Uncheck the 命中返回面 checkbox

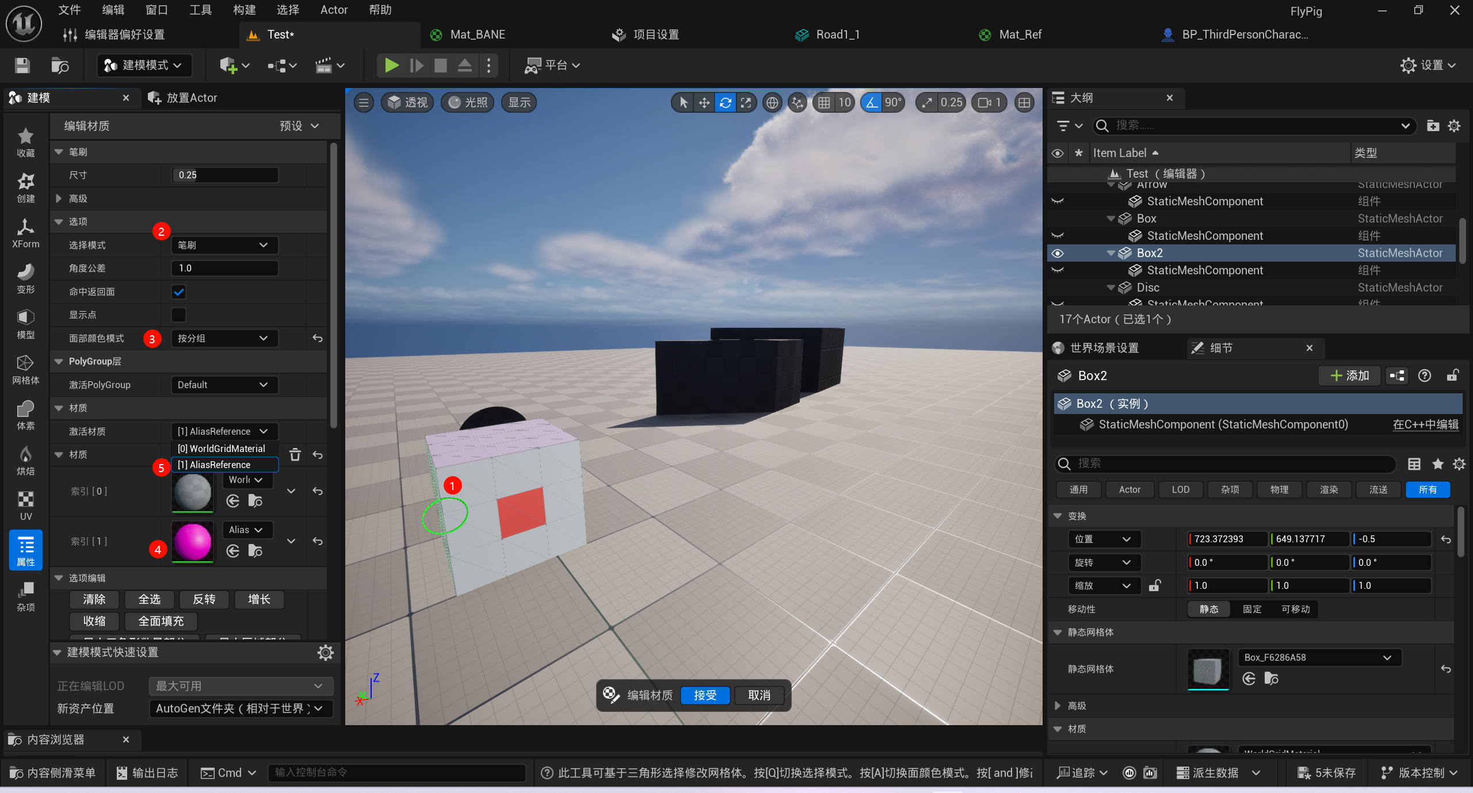tap(179, 292)
